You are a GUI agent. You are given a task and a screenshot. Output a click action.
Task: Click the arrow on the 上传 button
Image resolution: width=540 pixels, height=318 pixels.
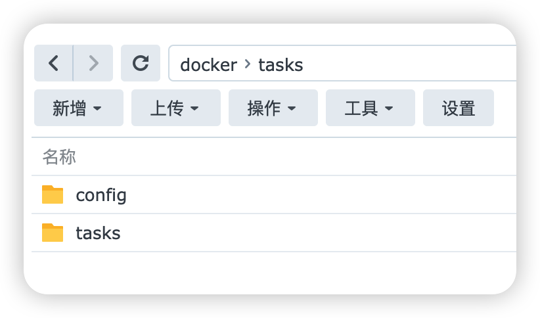[194, 108]
